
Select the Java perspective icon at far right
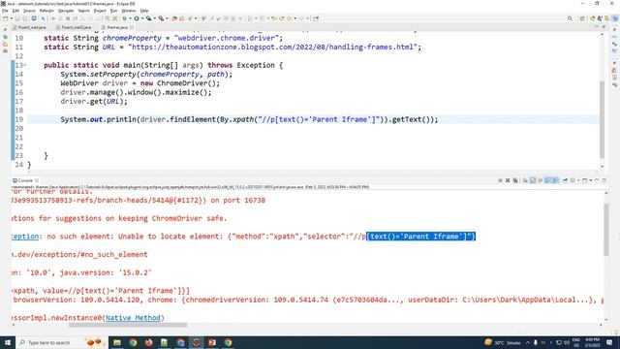point(615,18)
